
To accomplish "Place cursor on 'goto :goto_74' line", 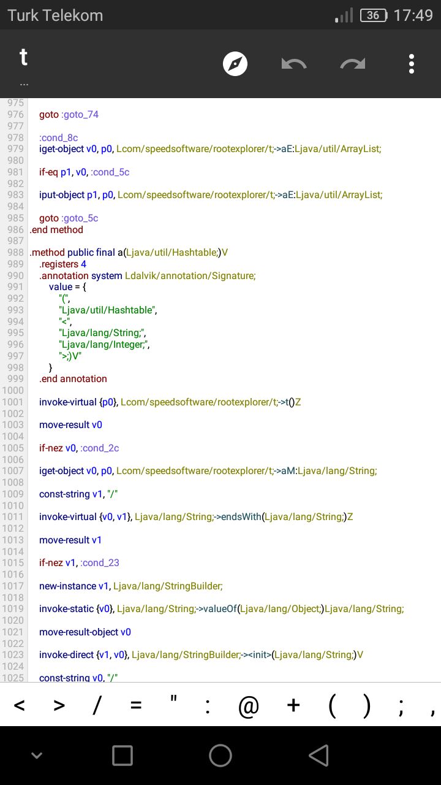I will pyautogui.click(x=69, y=115).
